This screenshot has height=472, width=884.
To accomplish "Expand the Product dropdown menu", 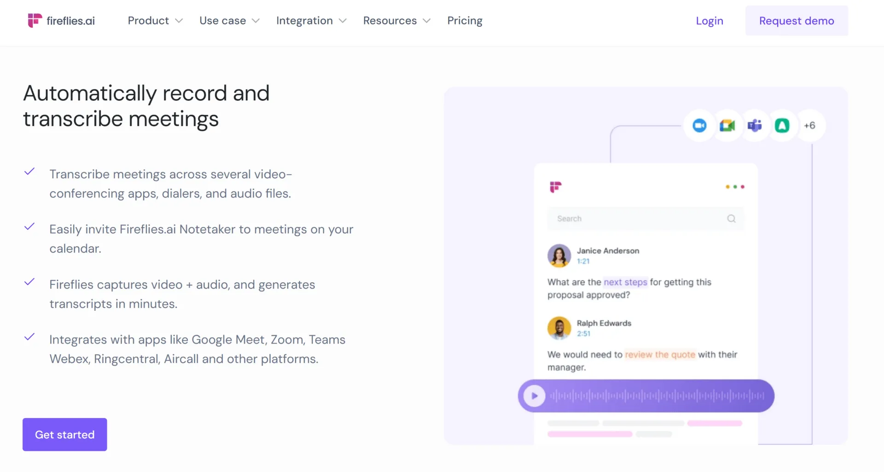I will pyautogui.click(x=155, y=21).
